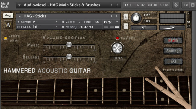
Task: Mute the HAG - Sticks instrument
Action: point(126,26)
